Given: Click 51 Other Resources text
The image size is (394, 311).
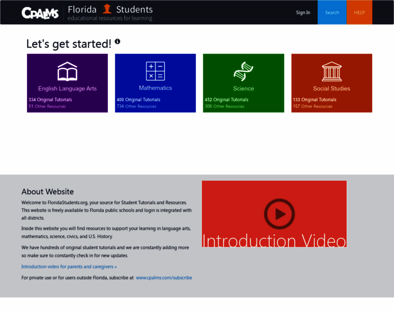Looking at the screenshot, I should pos(47,106).
